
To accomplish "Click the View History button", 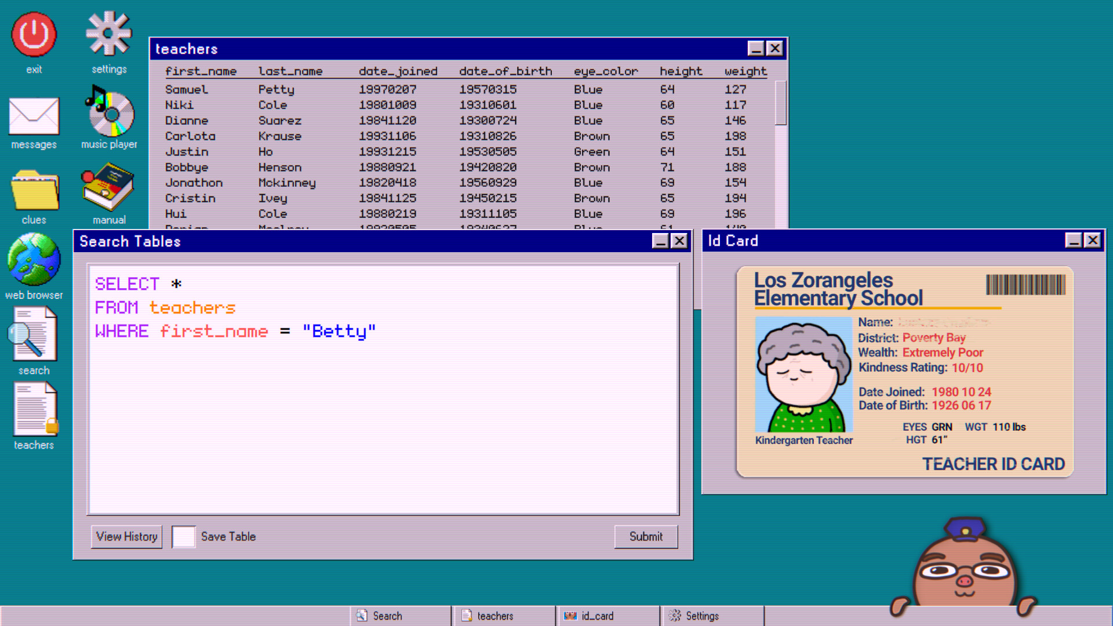I will click(x=126, y=537).
